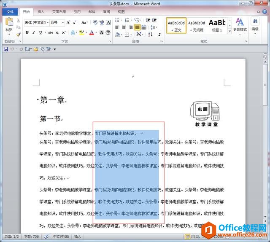Image resolution: width=270 pixels, height=242 pixels.
Task: Toggle Distributed alignment button
Action: click(x=144, y=27)
